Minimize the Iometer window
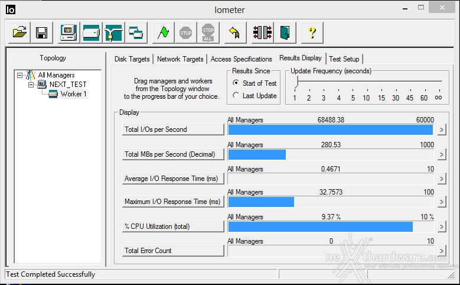Image resolution: width=460 pixels, height=285 pixels. click(405, 8)
